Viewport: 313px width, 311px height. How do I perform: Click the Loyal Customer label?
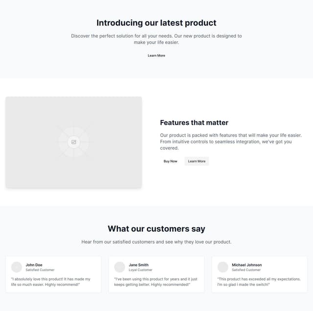click(x=140, y=270)
